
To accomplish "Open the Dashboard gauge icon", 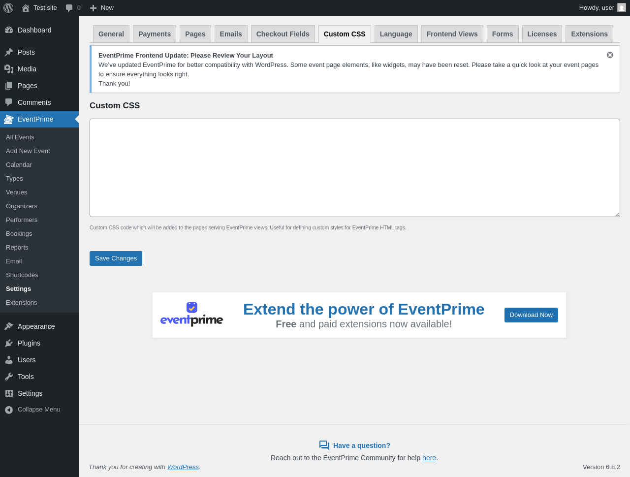I will click(9, 30).
